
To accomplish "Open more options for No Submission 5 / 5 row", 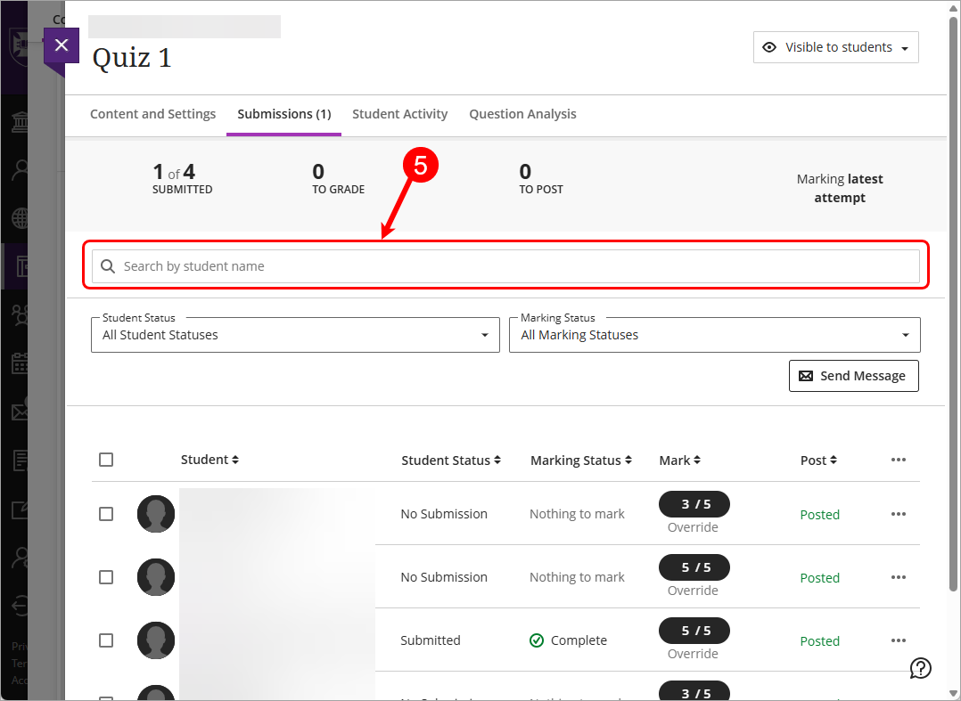I will tap(899, 577).
